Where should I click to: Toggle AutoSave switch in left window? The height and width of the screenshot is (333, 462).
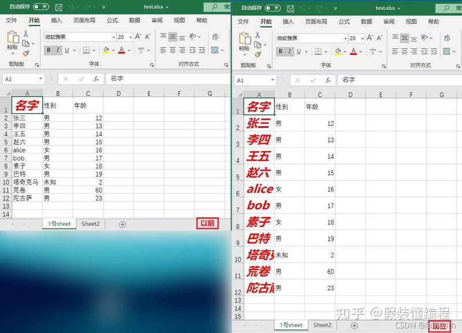(40, 6)
